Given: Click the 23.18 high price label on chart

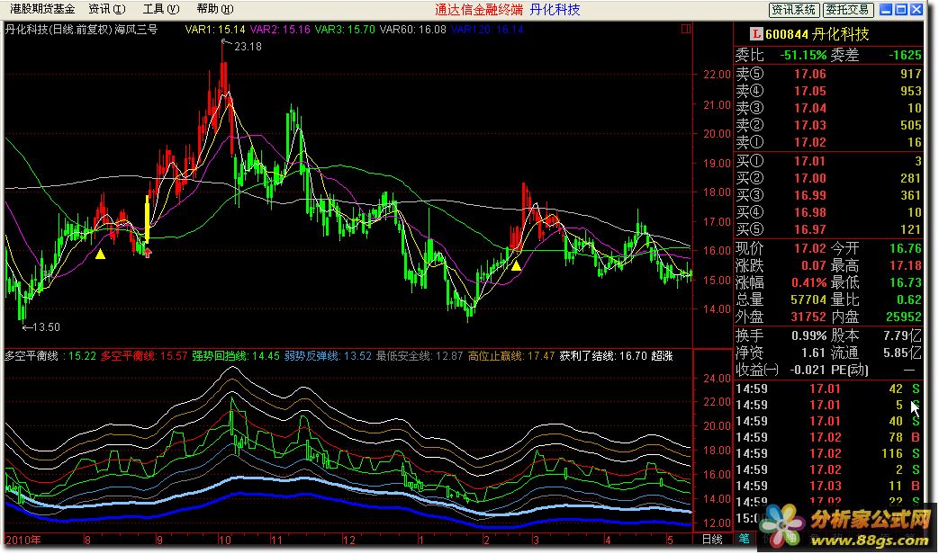Looking at the screenshot, I should [248, 47].
